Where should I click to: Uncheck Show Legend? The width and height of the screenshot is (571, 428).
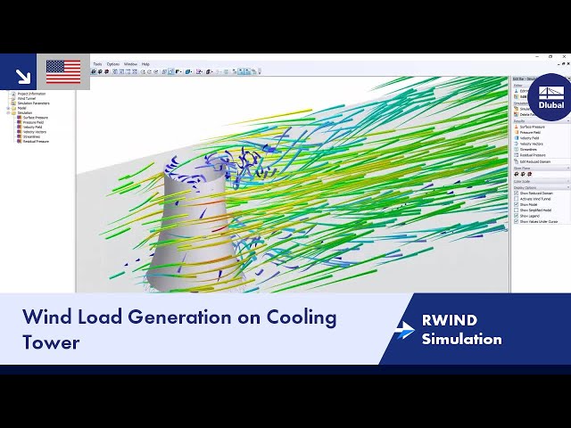click(x=516, y=216)
